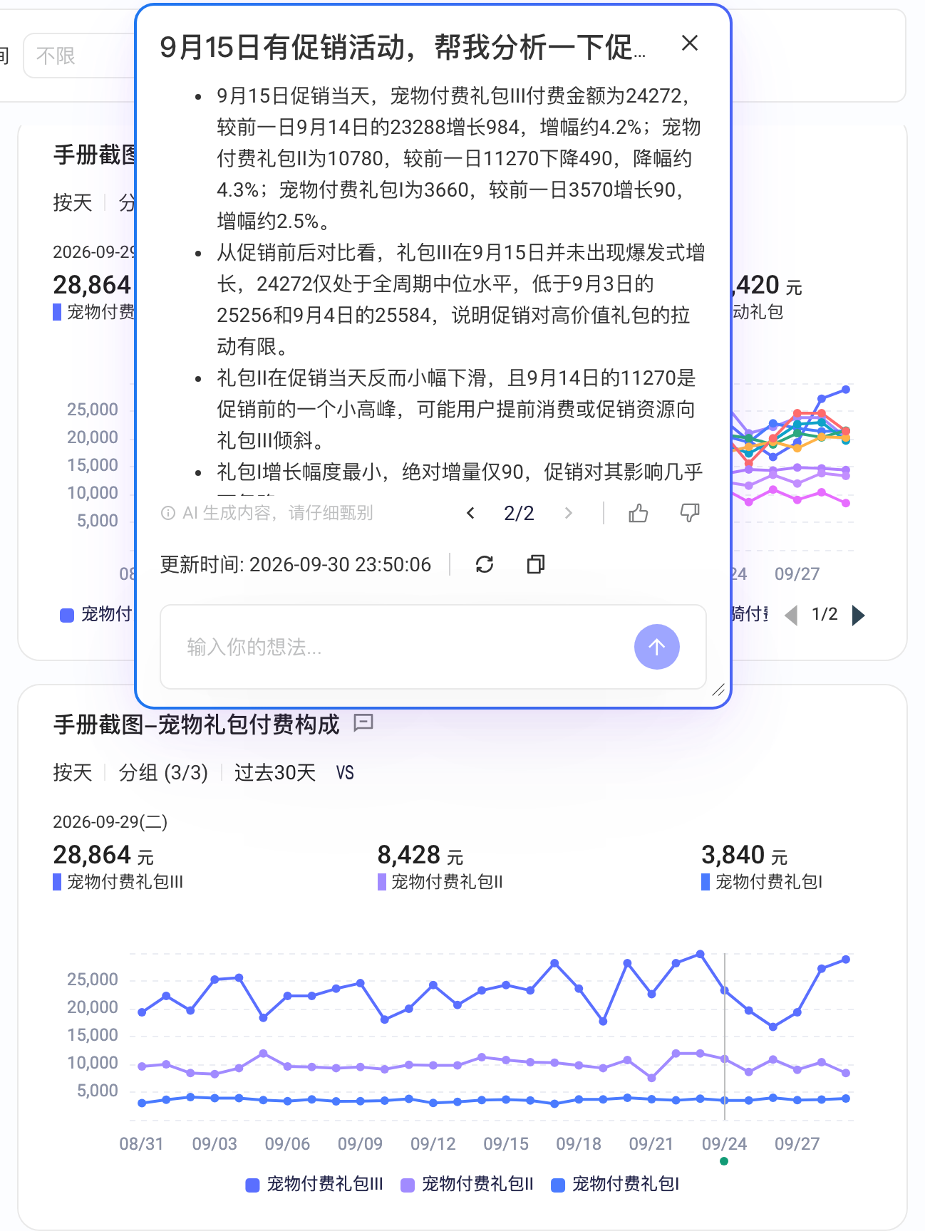The height and width of the screenshot is (1231, 925).
Task: Click VS compare option
Action: tap(345, 773)
